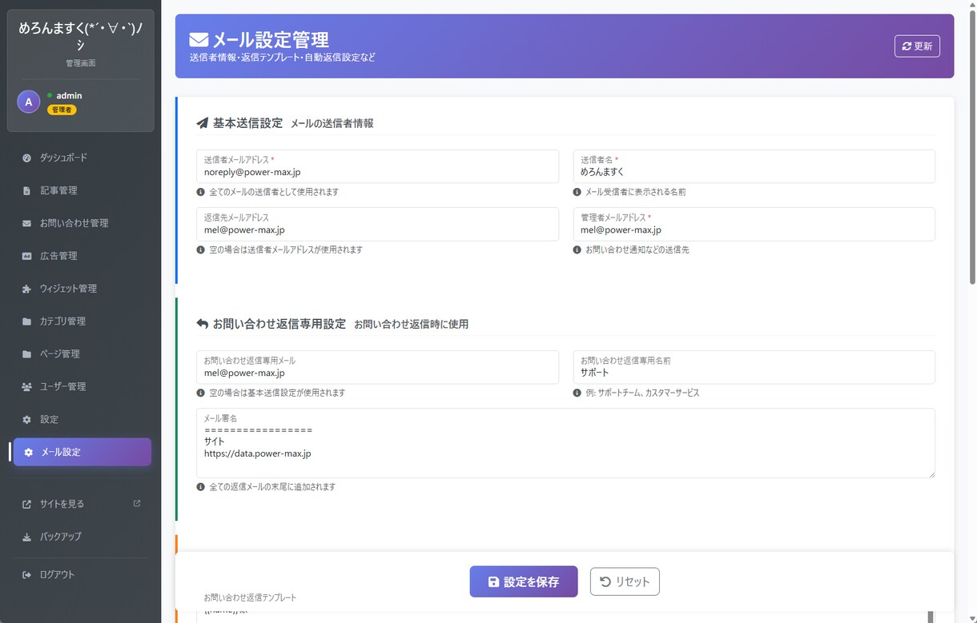This screenshot has height=623, width=977.
Task: Click the paper plane icon beside 基本送信設定
Action: pyautogui.click(x=202, y=123)
